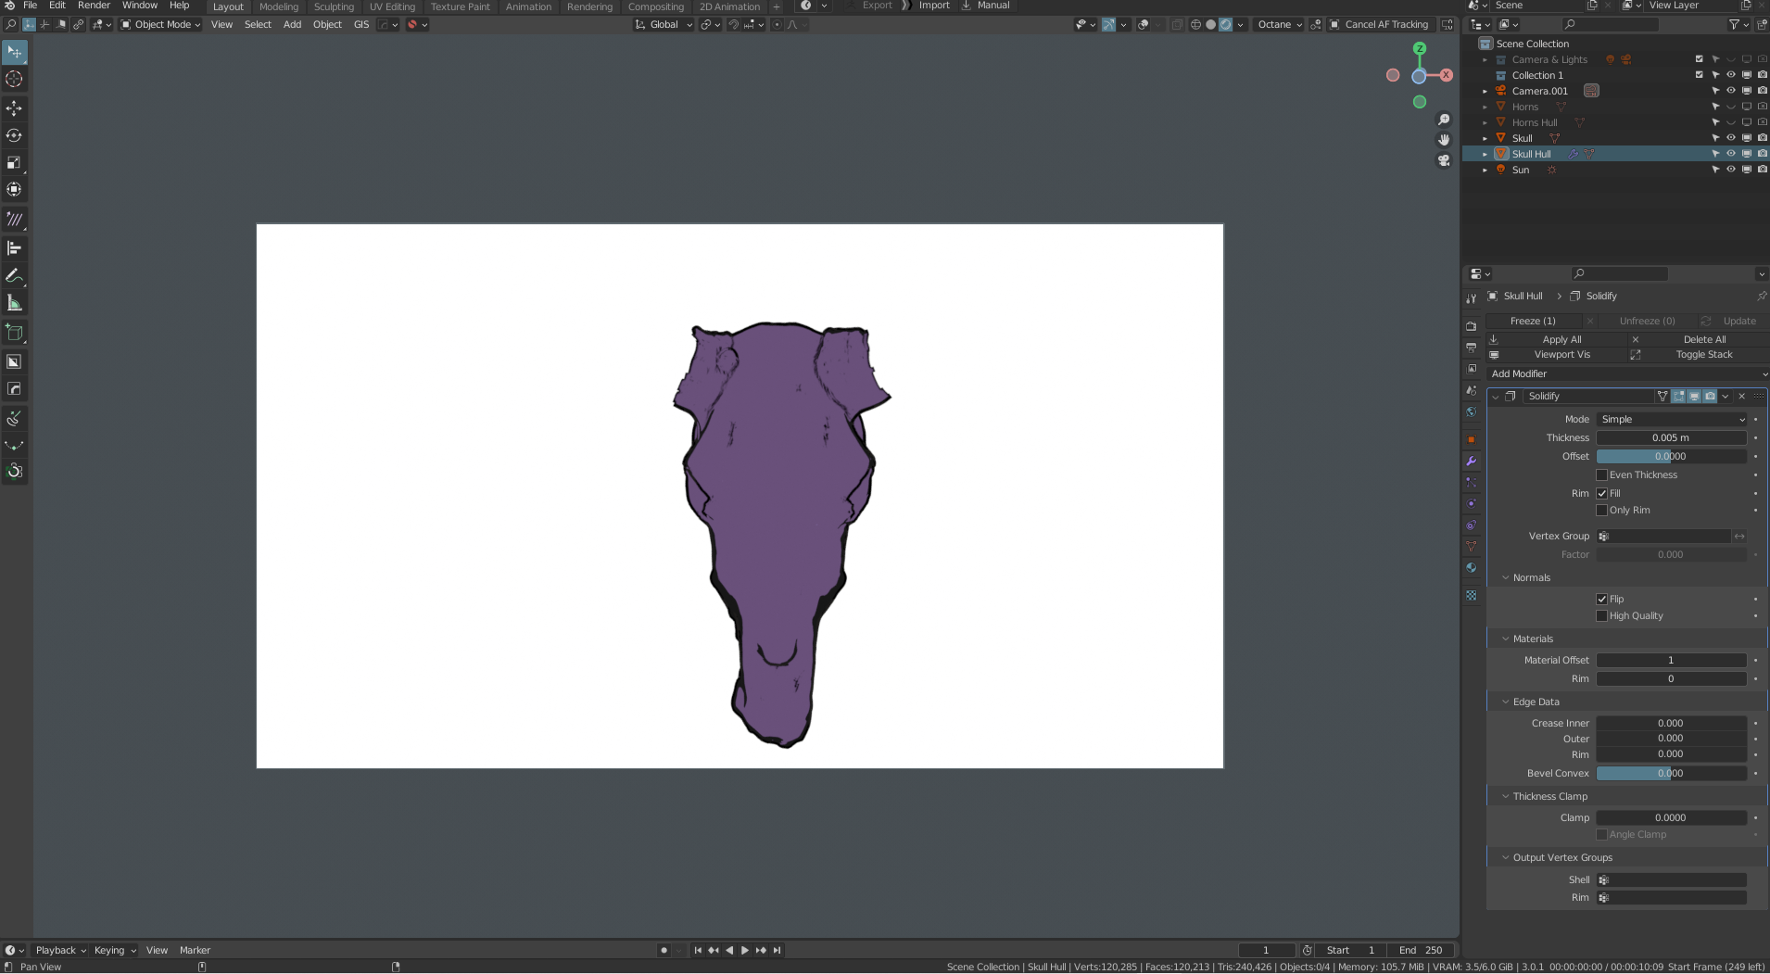
Task: Jump to the last frame
Action: tap(777, 950)
